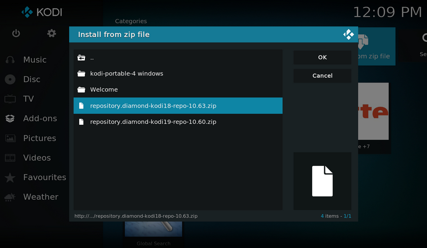
Task: Open the Videos menu item
Action: (x=37, y=157)
